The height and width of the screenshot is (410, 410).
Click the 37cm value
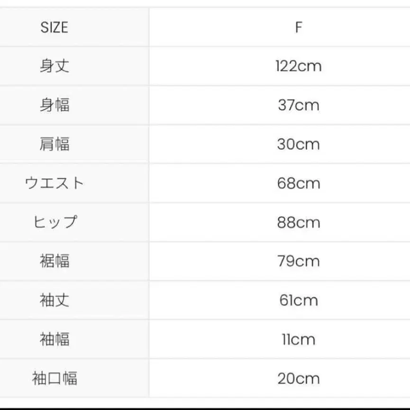coord(298,105)
